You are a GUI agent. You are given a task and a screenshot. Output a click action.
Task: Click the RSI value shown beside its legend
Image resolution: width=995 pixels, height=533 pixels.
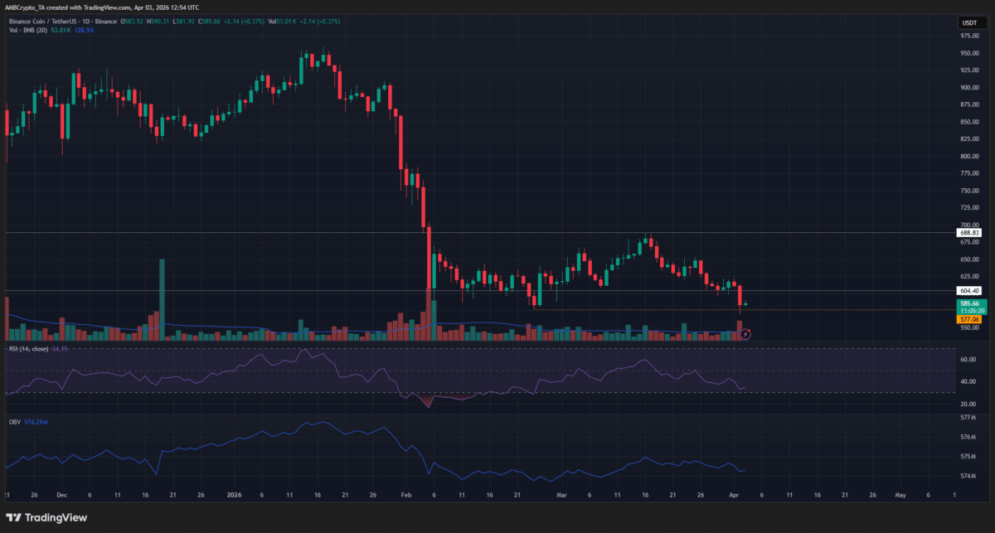tap(58, 348)
